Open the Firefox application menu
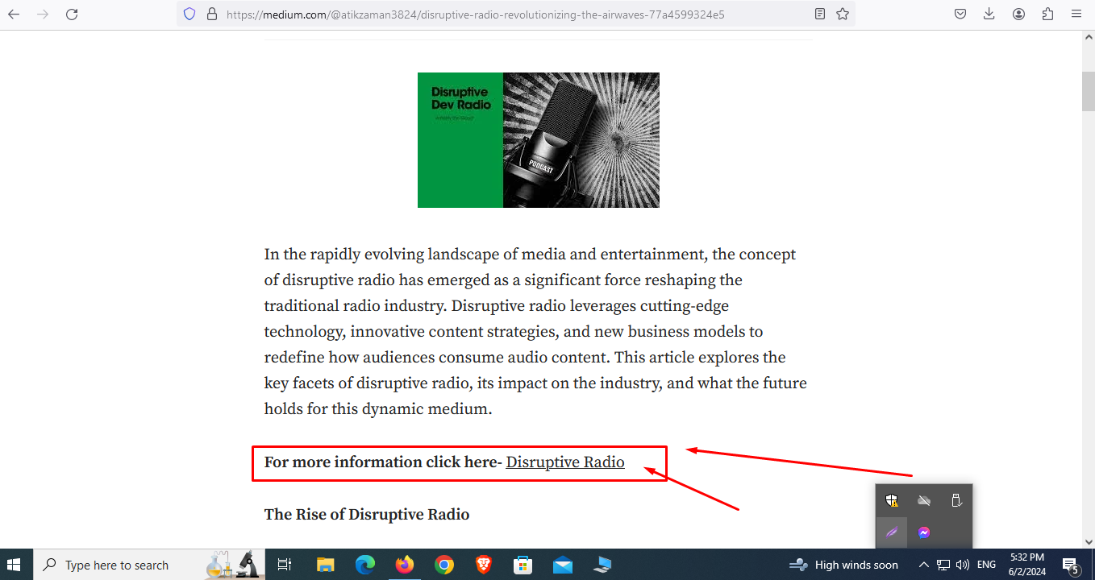The width and height of the screenshot is (1095, 580). 1076,14
